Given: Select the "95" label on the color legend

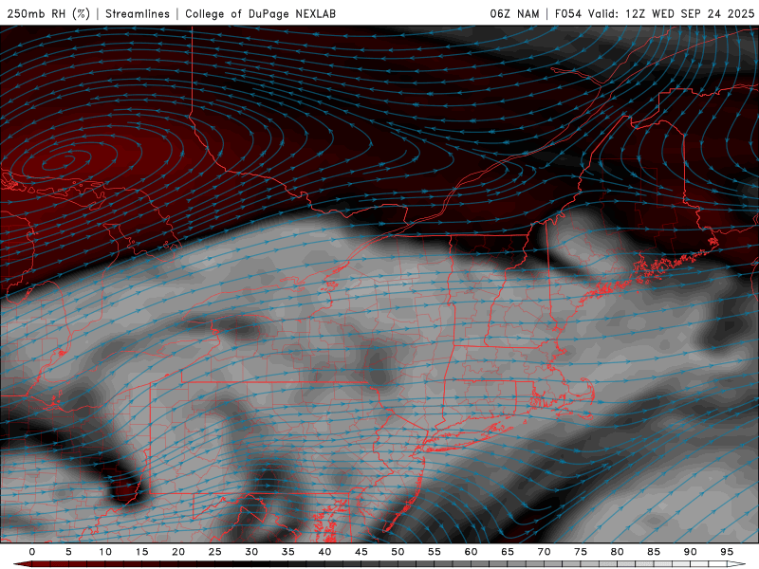Looking at the screenshot, I should click(727, 552).
